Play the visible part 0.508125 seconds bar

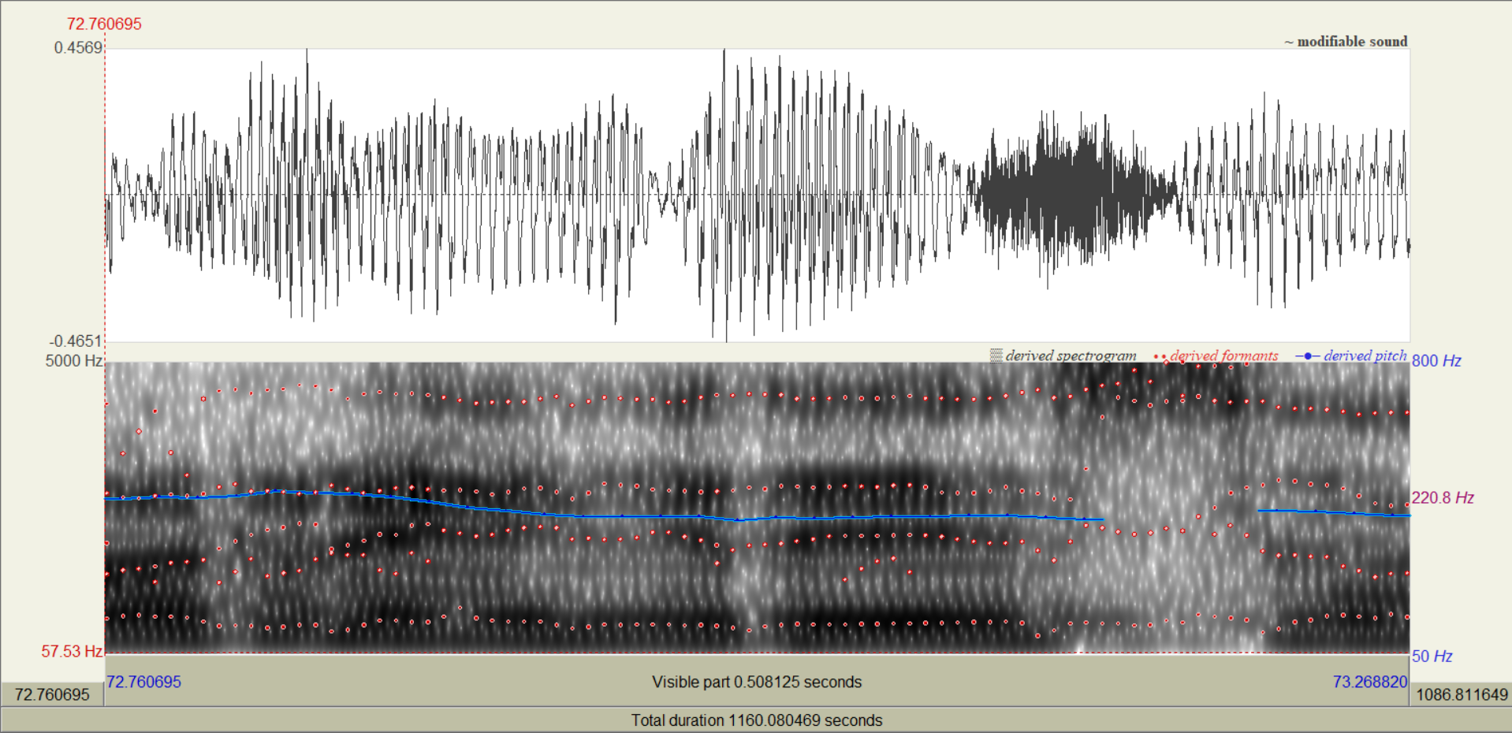pyautogui.click(x=756, y=682)
